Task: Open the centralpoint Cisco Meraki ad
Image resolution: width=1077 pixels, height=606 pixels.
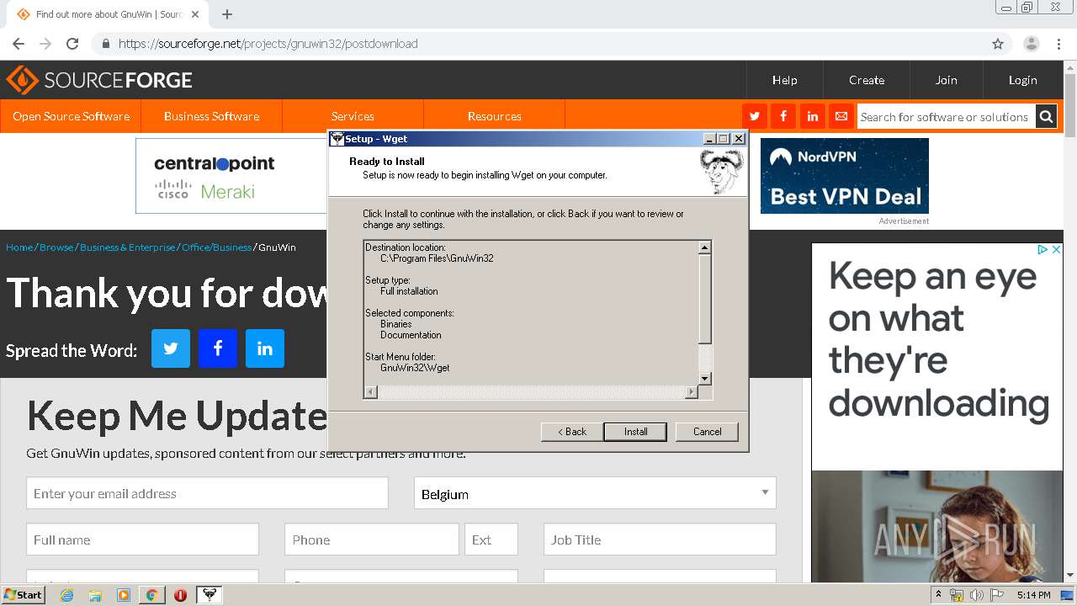Action: (x=231, y=176)
